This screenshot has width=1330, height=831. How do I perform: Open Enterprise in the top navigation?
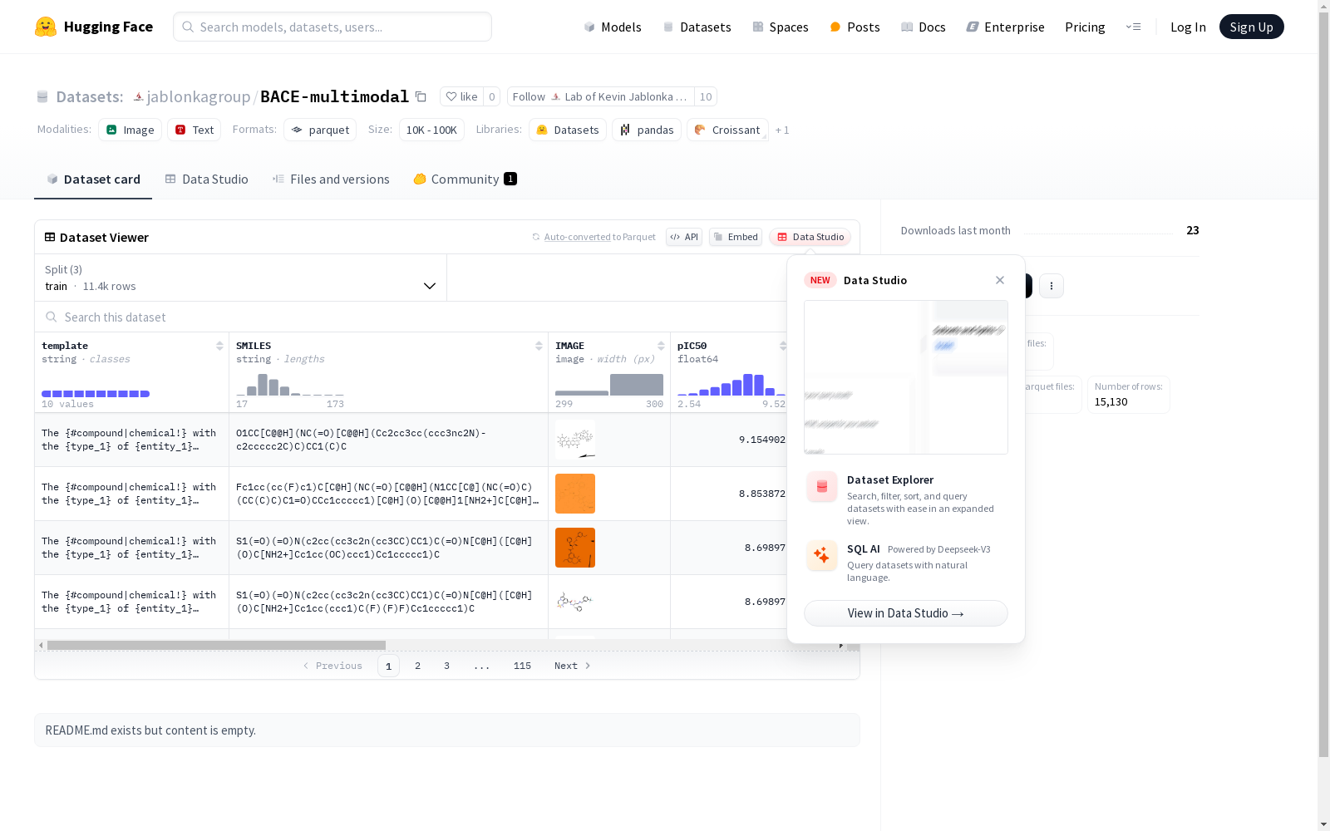tap(1006, 27)
